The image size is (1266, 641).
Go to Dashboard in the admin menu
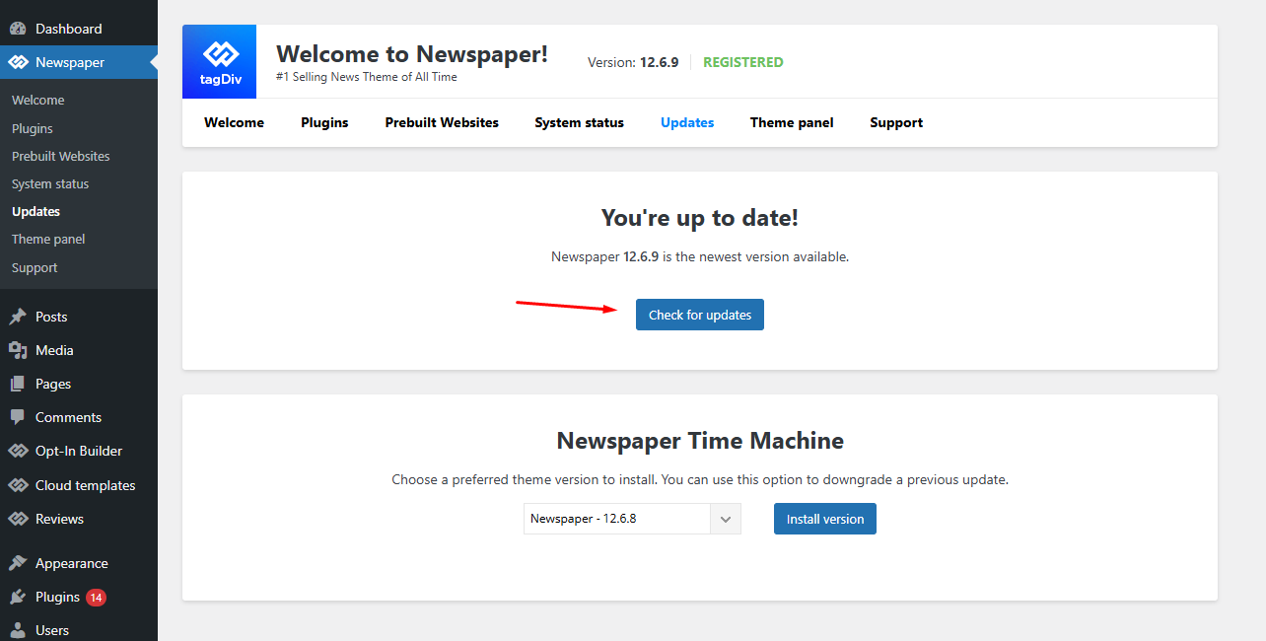pyautogui.click(x=79, y=29)
